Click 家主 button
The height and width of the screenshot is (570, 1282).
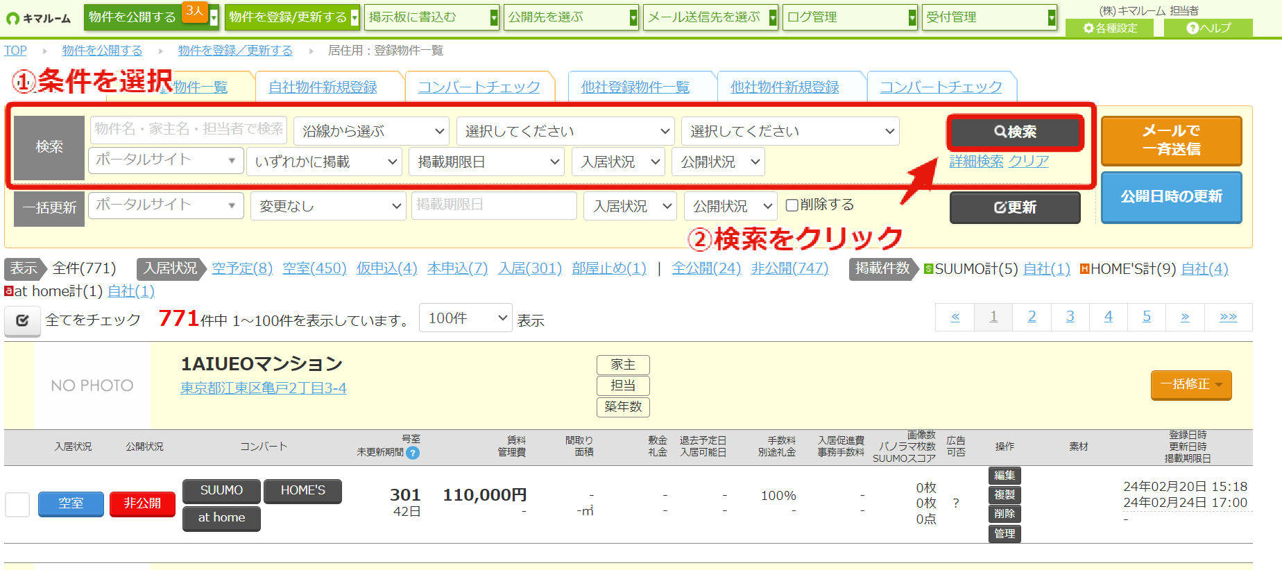coord(623,365)
